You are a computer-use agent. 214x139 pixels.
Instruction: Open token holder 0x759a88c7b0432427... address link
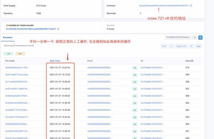tap(31, 29)
